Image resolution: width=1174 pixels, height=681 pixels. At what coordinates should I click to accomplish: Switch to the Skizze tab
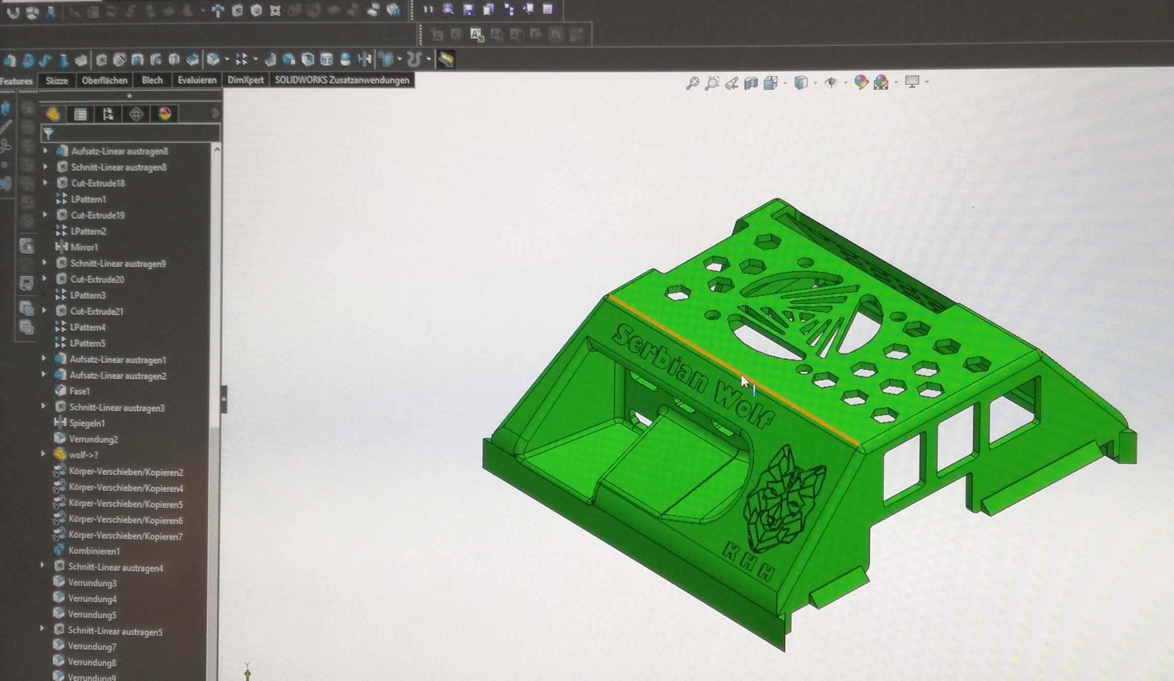[57, 81]
